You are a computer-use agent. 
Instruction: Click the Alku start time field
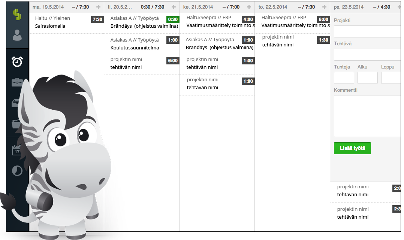coord(367,78)
